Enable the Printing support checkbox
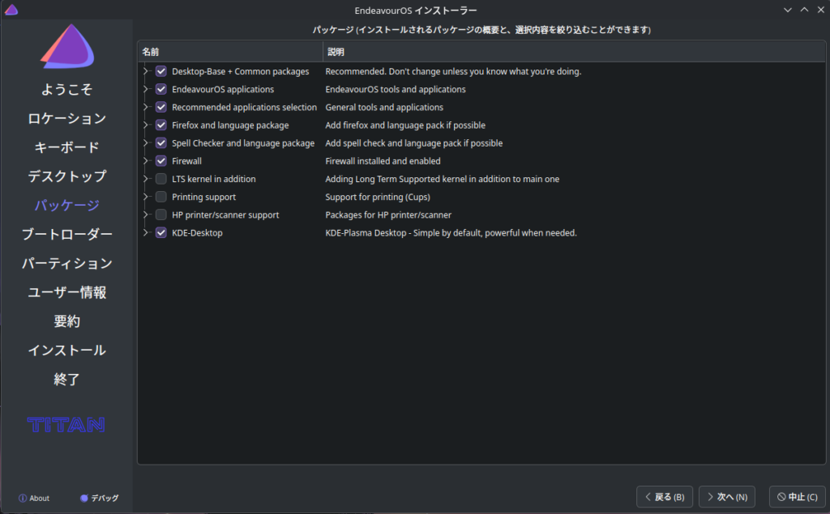 [x=161, y=197]
